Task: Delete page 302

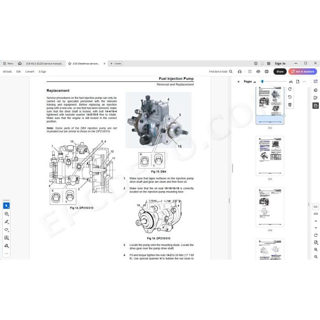Action: (x=290, y=105)
